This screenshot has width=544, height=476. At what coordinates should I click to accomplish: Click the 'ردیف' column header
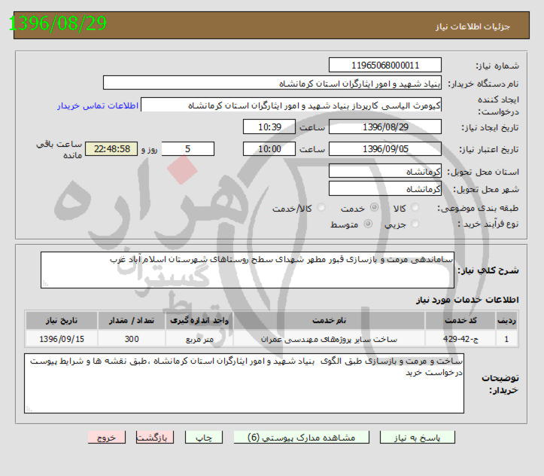pyautogui.click(x=506, y=320)
